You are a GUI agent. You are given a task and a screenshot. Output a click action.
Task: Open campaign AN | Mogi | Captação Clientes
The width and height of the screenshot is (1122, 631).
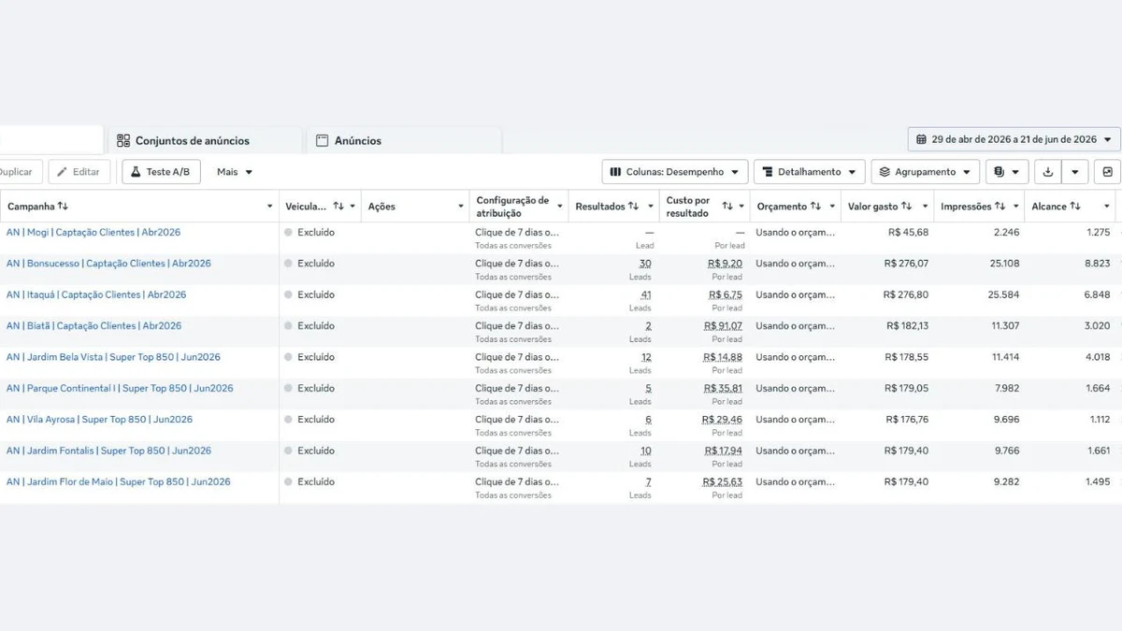93,232
